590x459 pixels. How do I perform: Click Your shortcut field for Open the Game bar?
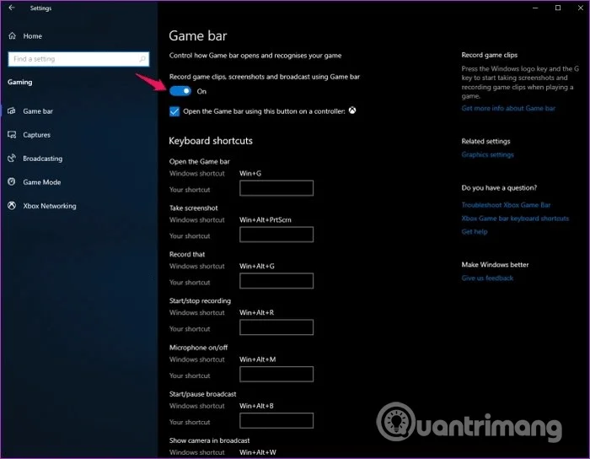[276, 188]
